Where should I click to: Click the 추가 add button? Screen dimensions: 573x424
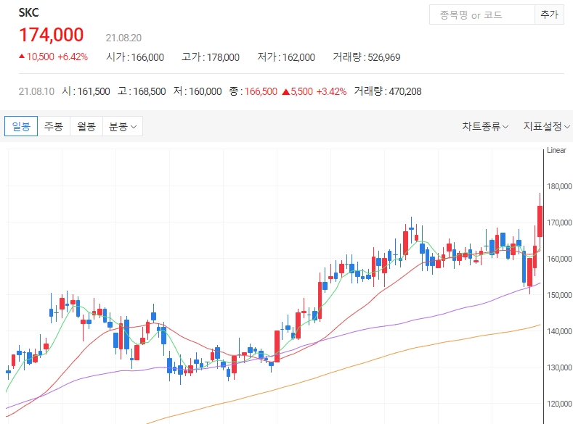(549, 15)
